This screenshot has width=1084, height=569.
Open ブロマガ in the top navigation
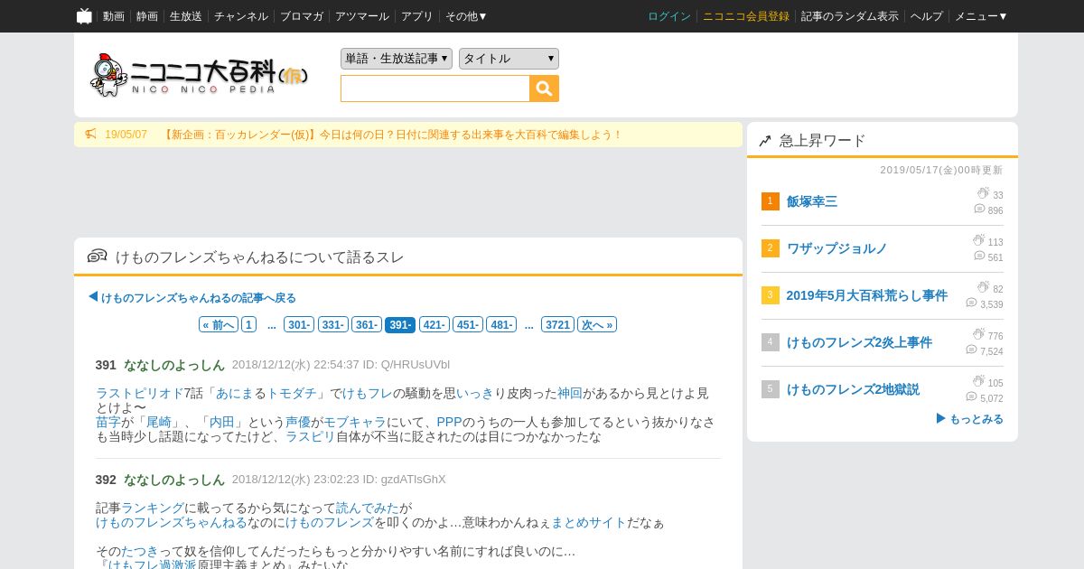(x=302, y=16)
